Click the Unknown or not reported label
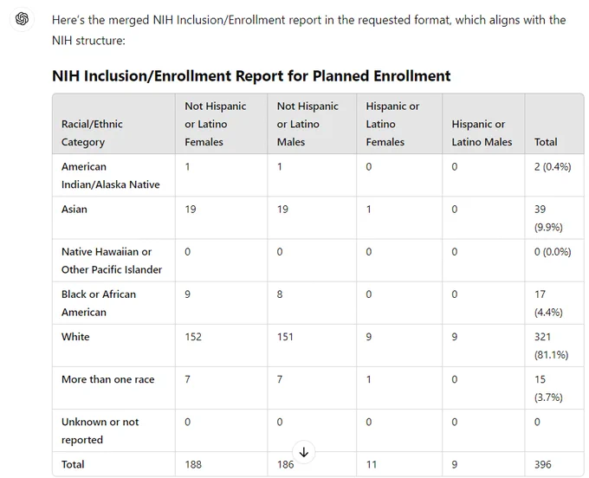This screenshot has width=589, height=478. coord(100,430)
